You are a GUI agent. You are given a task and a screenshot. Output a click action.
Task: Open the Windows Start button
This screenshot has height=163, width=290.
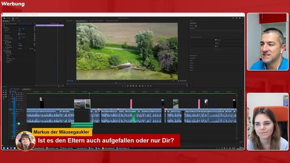pos(4,148)
